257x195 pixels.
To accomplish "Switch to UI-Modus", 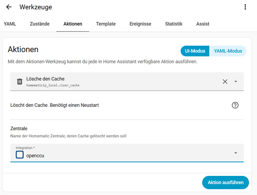I will [195, 51].
